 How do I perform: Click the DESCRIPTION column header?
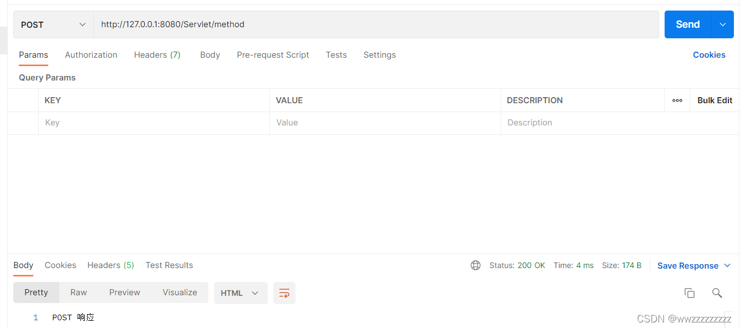coord(534,100)
